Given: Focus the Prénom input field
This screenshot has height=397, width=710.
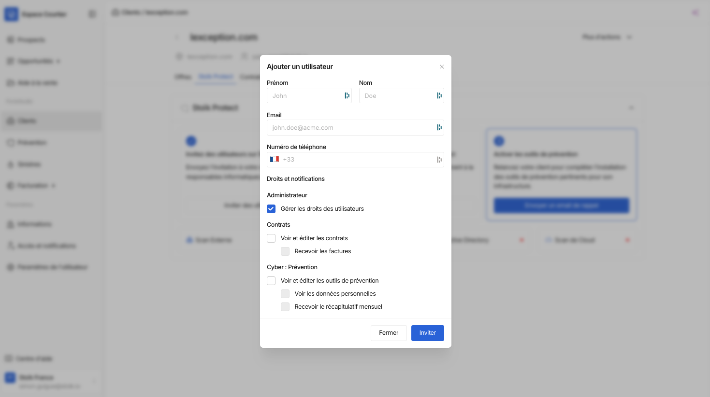Looking at the screenshot, I should point(304,96).
